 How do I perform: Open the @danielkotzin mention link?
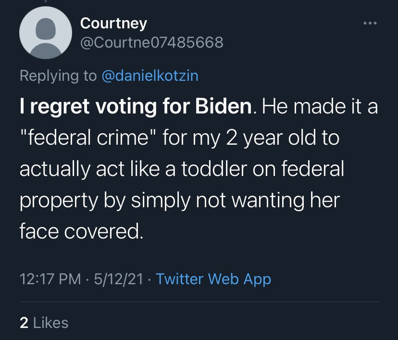(x=150, y=76)
